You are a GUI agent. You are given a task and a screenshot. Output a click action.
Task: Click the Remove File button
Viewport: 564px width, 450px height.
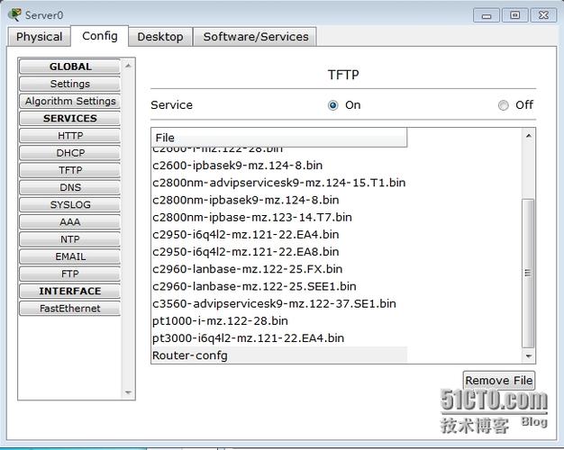[498, 381]
